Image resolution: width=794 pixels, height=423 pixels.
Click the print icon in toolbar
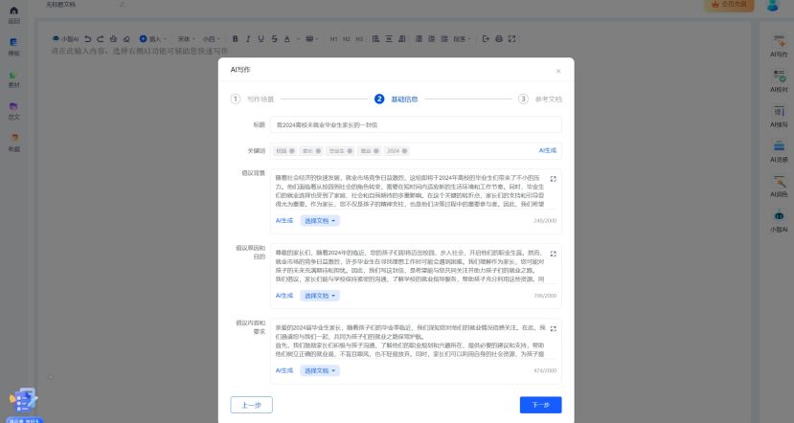[499, 39]
